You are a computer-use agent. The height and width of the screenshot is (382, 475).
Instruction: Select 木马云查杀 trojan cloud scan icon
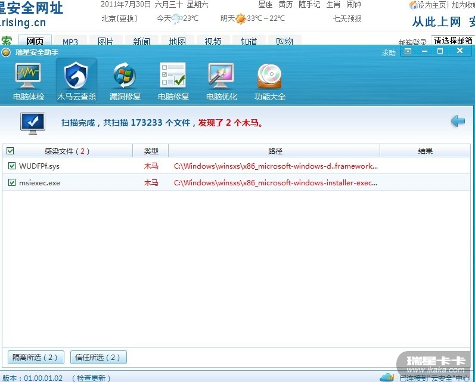click(x=76, y=80)
